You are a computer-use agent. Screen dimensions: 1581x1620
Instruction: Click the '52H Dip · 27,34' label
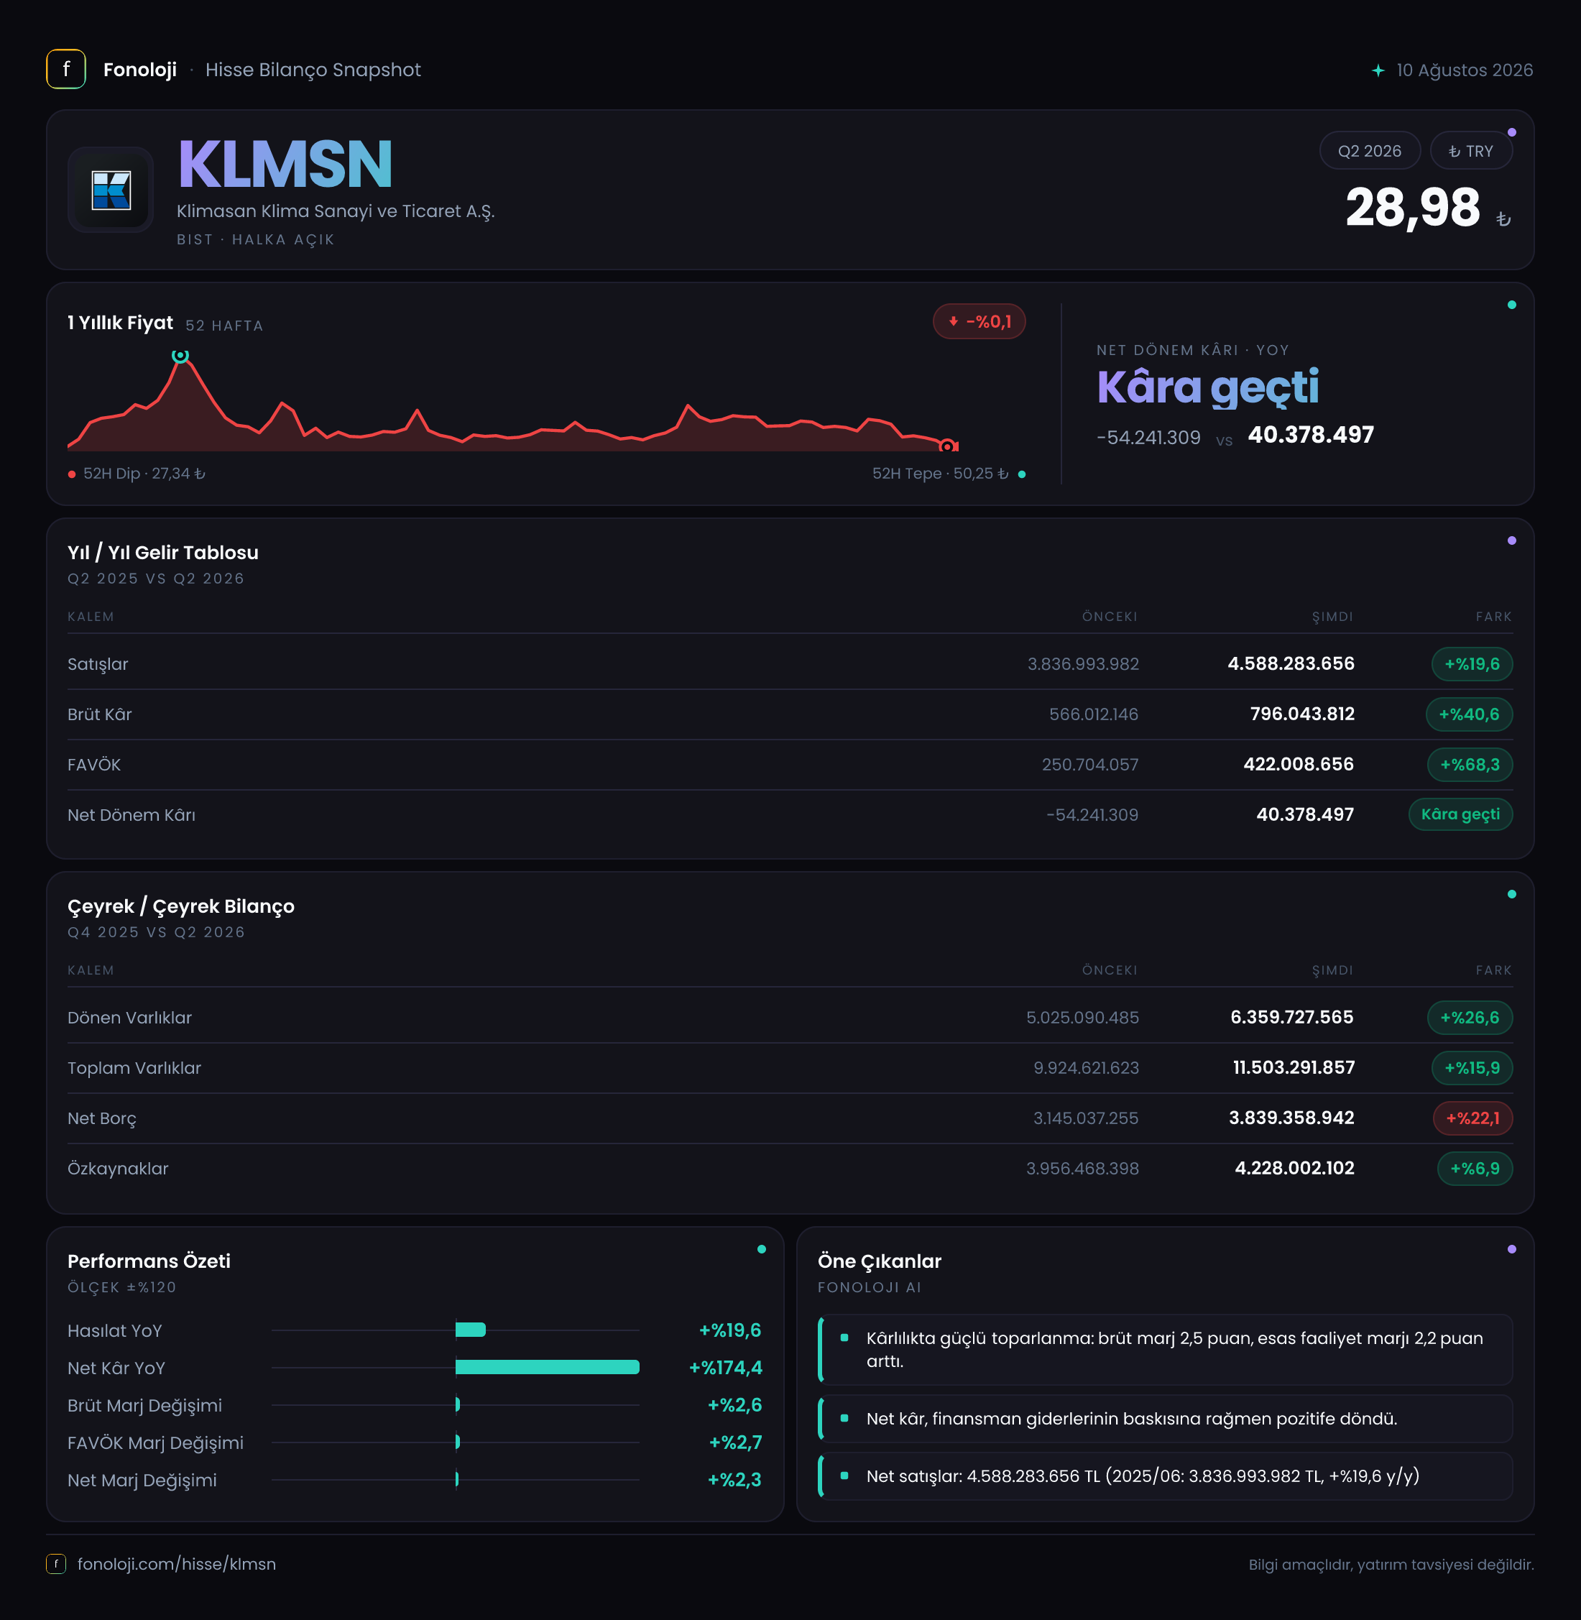pyautogui.click(x=144, y=474)
